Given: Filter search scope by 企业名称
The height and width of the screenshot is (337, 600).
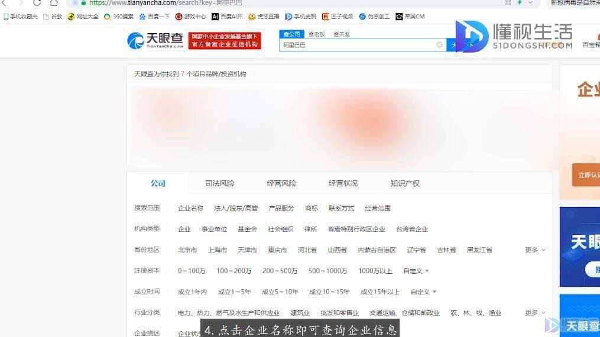Looking at the screenshot, I should 190,209.
